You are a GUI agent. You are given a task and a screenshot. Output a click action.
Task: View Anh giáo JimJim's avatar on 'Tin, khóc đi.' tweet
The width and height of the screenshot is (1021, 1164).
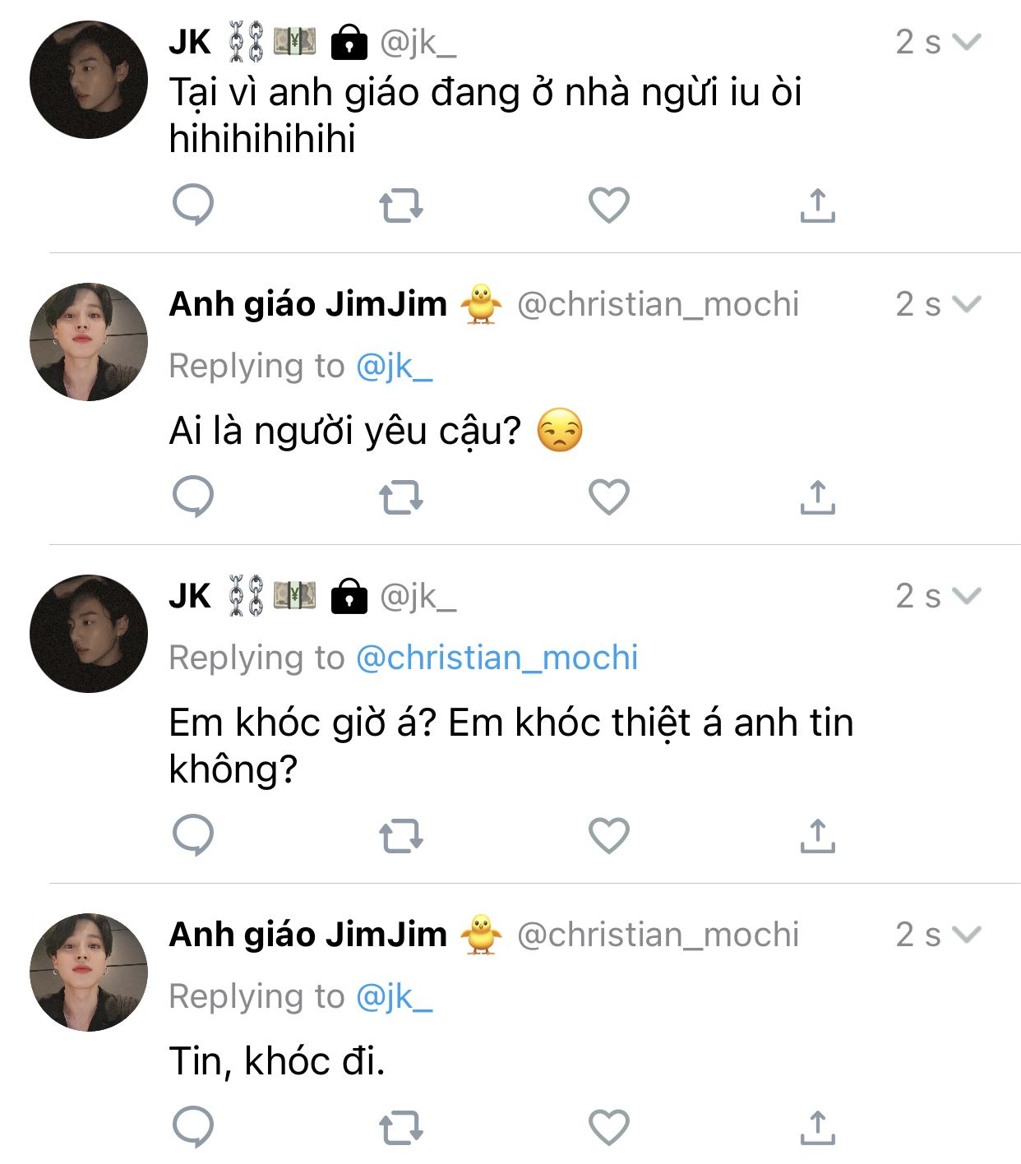coord(89,972)
